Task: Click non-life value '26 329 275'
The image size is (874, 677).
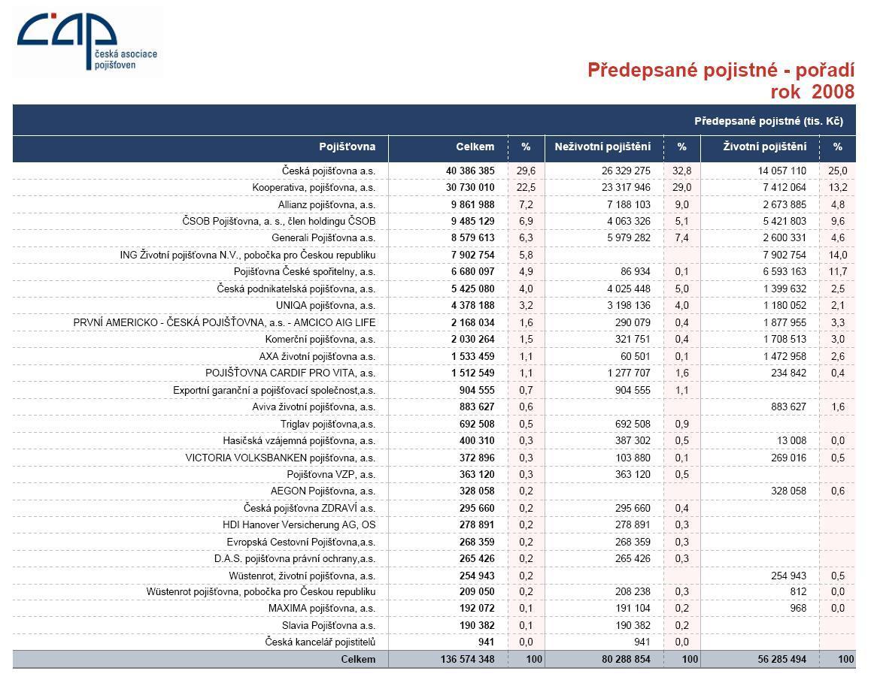Action: click(x=626, y=171)
